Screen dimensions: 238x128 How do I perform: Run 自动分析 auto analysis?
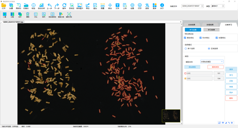[41, 6]
